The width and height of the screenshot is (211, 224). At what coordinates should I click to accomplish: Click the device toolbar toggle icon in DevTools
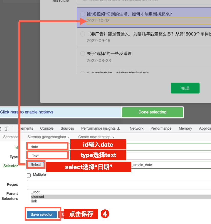(7, 128)
